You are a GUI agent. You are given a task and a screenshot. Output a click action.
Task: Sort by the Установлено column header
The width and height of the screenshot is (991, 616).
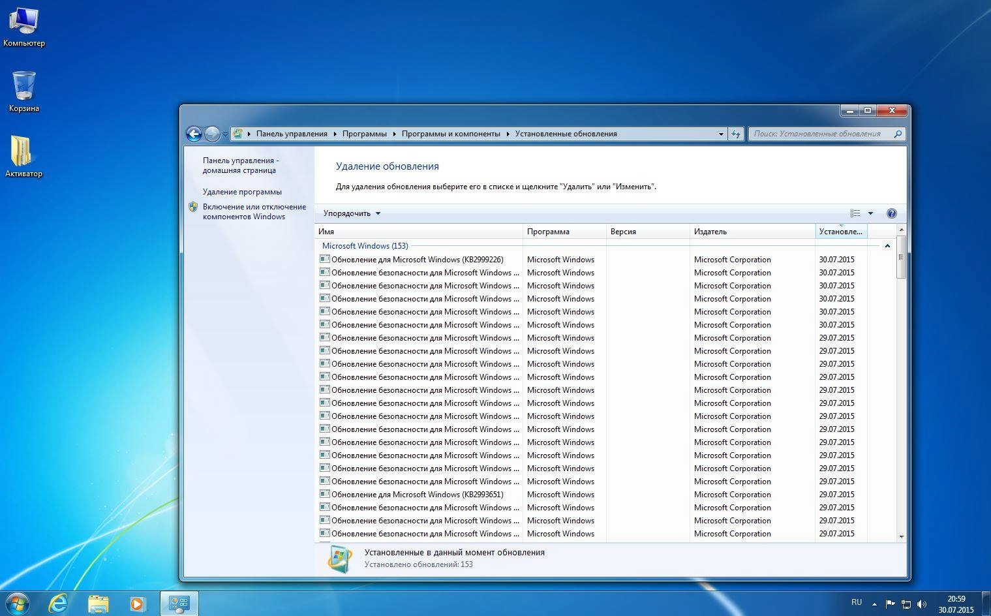pos(841,232)
